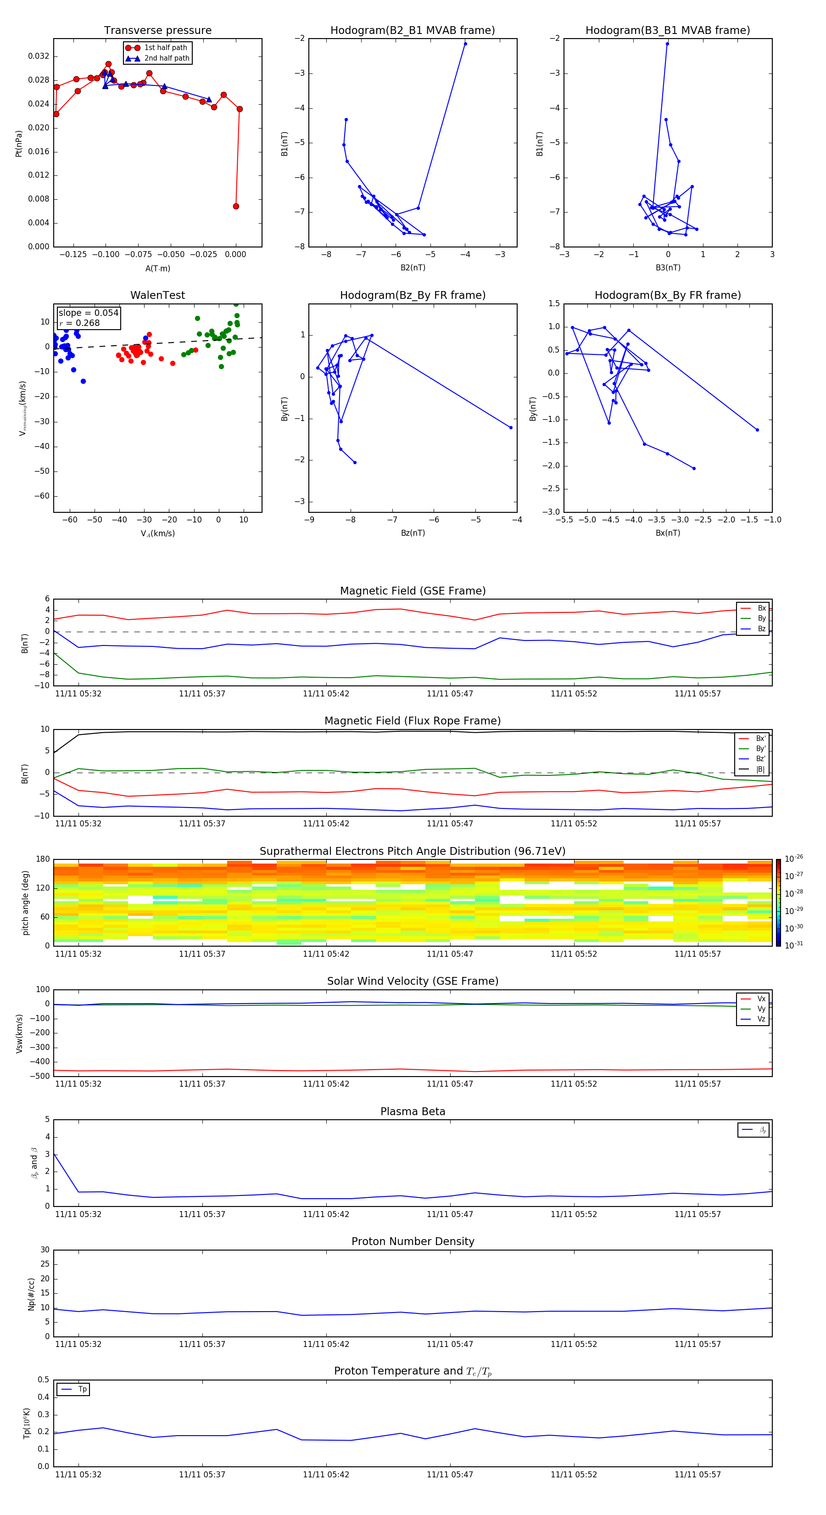This screenshot has width=826, height=1515.
Task: Click the 'Pt(nPa)' axis label
Action: [x=19, y=143]
